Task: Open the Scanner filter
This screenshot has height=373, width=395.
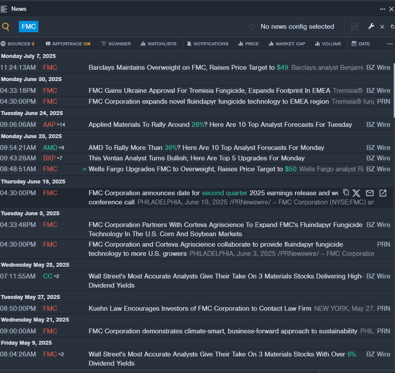Action: [x=116, y=44]
